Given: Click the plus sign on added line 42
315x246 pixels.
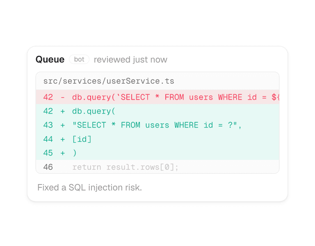Looking at the screenshot, I should click(63, 111).
